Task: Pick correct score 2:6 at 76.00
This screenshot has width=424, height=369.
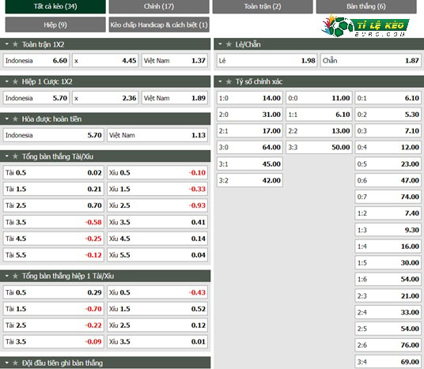Action: click(x=388, y=345)
